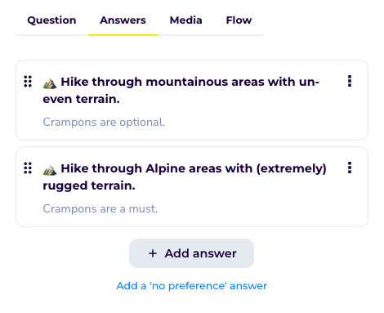The height and width of the screenshot is (313, 384).
Task: Click the drag handle for Alpine areas answer
Action: (x=28, y=168)
